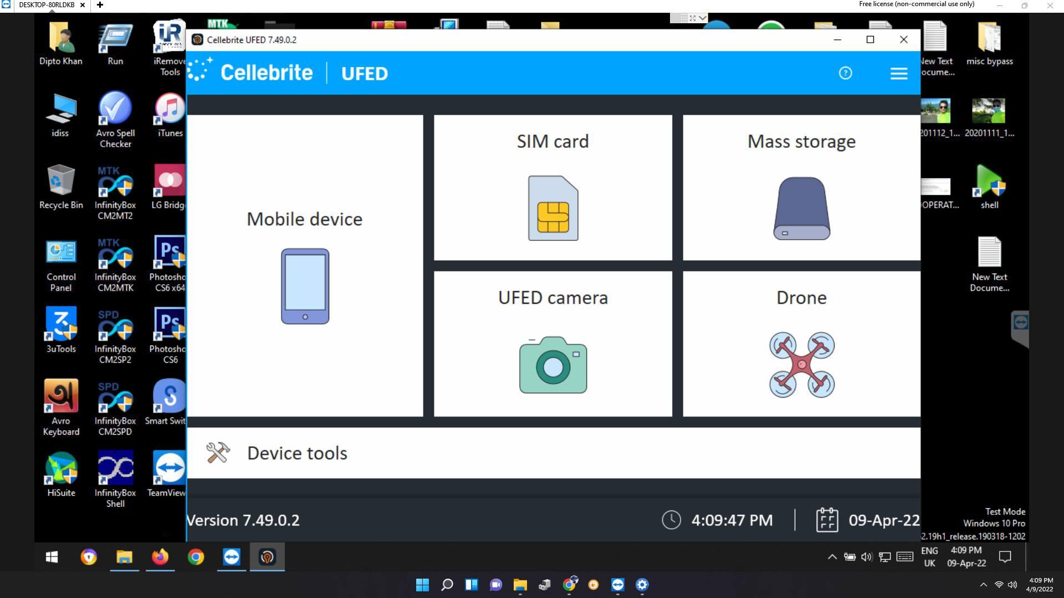Viewport: 1064px width, 598px height.
Task: Open remote notification center icon
Action: [1005, 557]
